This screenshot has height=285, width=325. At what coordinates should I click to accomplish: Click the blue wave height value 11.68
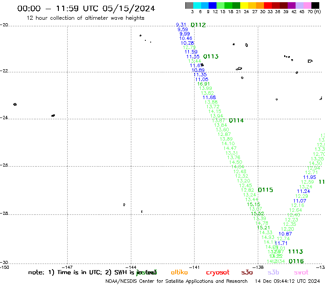209,97
